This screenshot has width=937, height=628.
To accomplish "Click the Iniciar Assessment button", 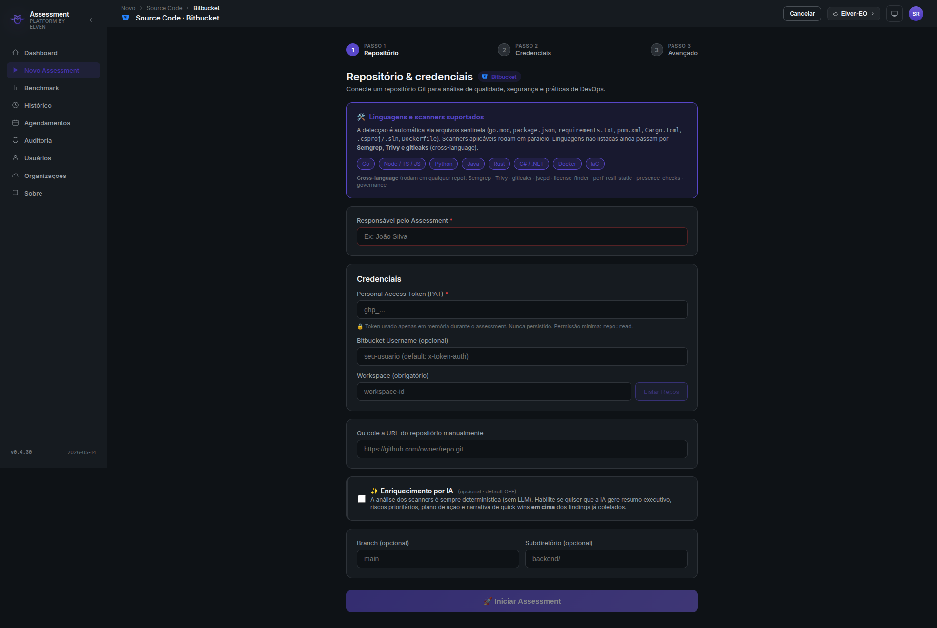I will point(522,601).
